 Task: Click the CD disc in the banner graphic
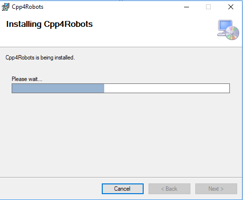232,33
